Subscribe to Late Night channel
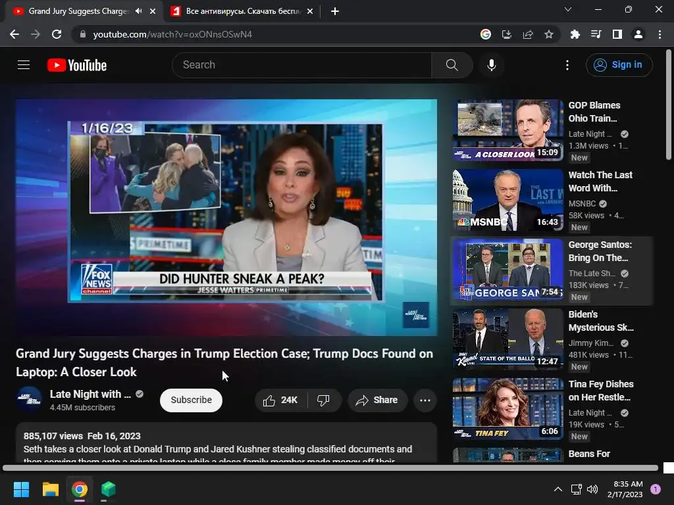This screenshot has height=505, width=674. [191, 400]
